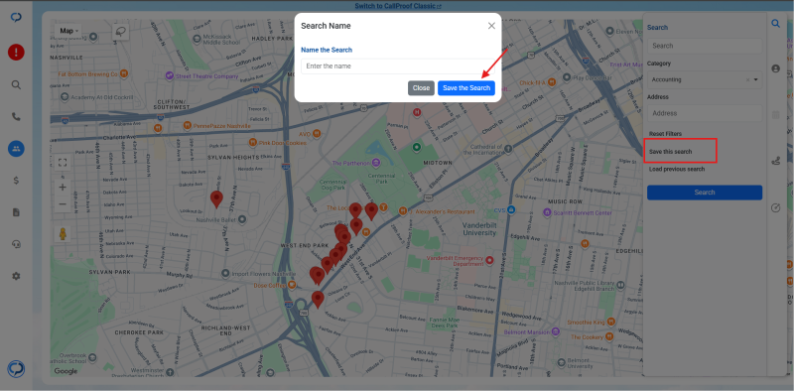This screenshot has width=794, height=391.
Task: Open the dollar sign sales icon
Action: pos(16,181)
